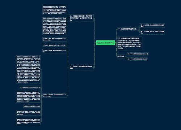
Task: Select the large node beginning with '三、'
Action: [130, 43]
